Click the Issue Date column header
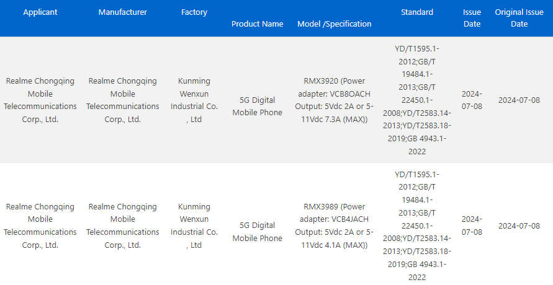The height and width of the screenshot is (285, 553). pyautogui.click(x=472, y=18)
